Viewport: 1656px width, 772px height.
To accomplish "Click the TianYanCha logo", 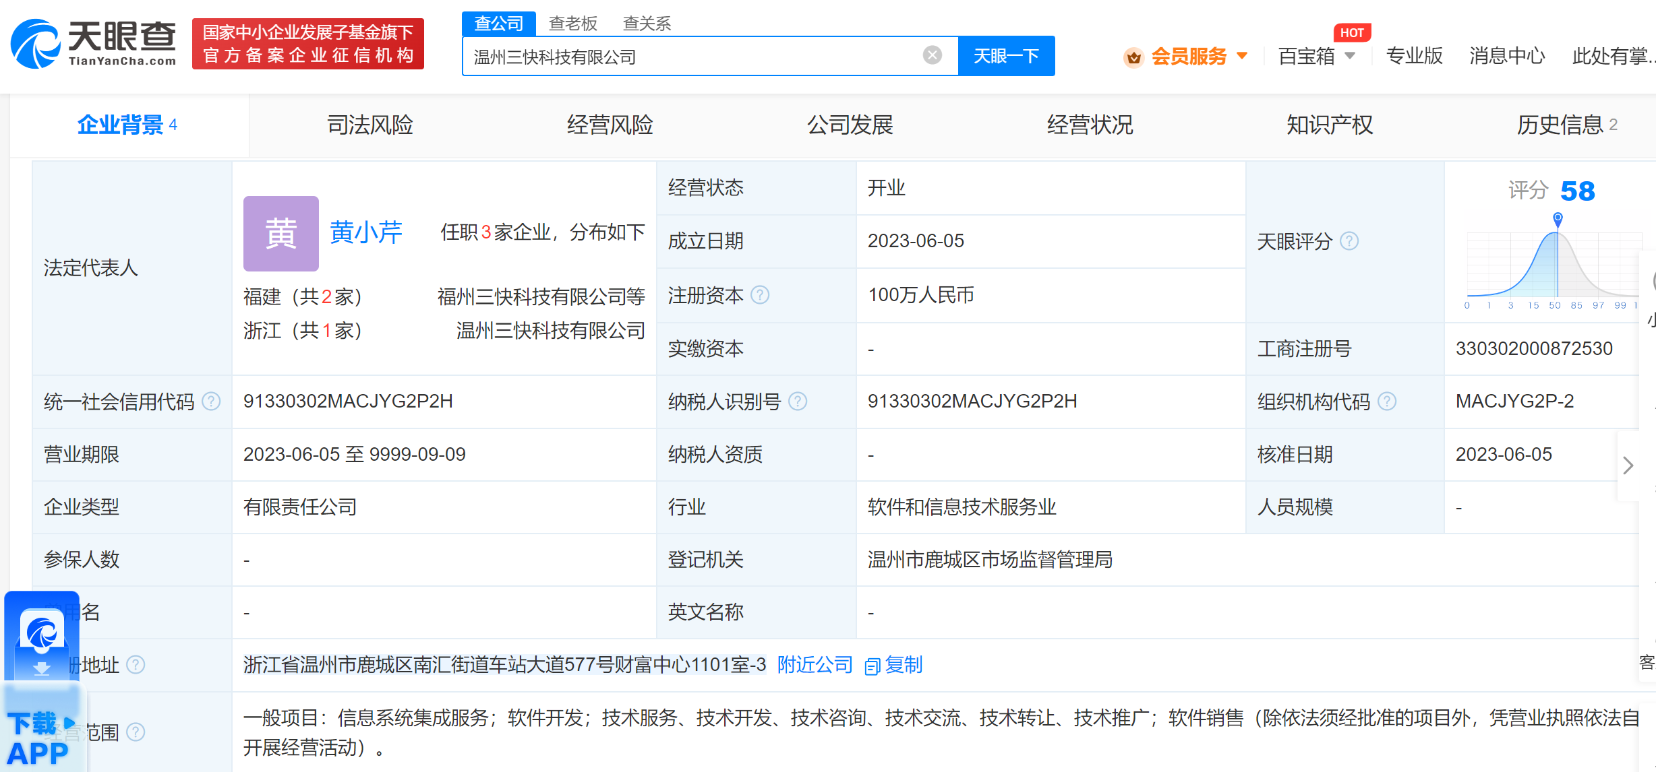I will (94, 43).
